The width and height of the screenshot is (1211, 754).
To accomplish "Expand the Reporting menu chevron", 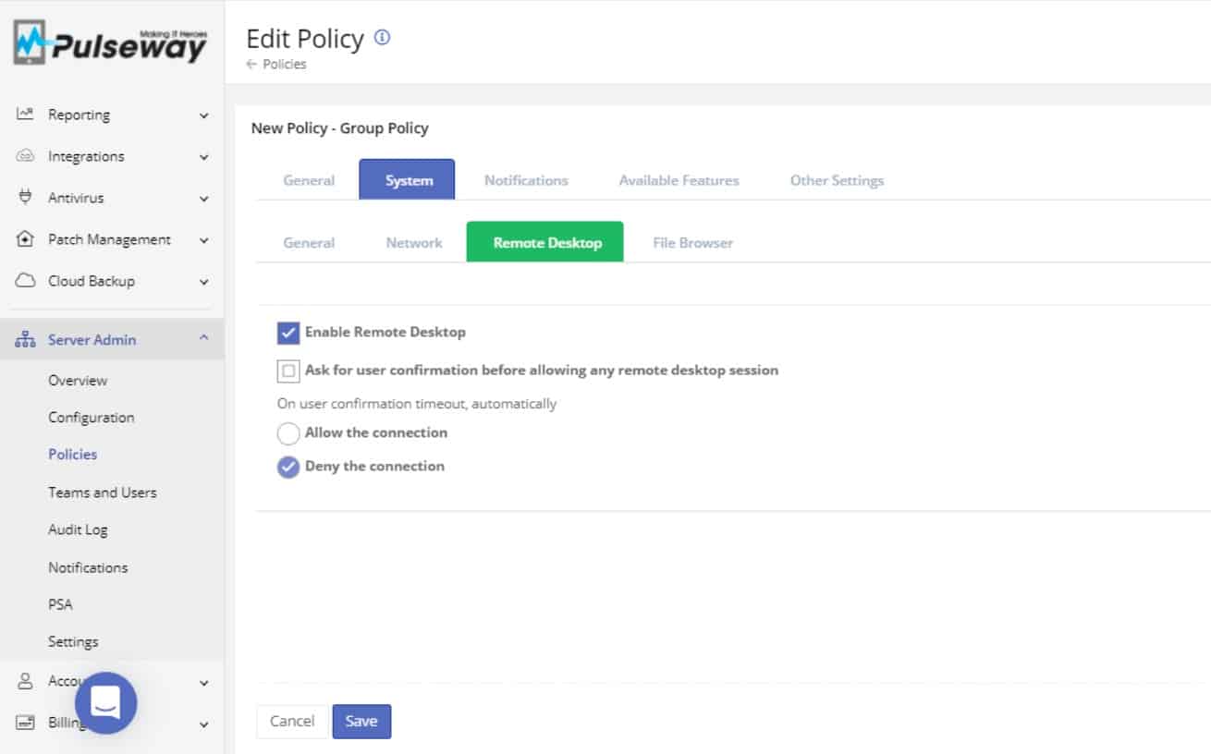I will pos(204,116).
